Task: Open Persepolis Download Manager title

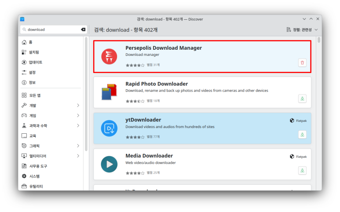Action: point(164,48)
